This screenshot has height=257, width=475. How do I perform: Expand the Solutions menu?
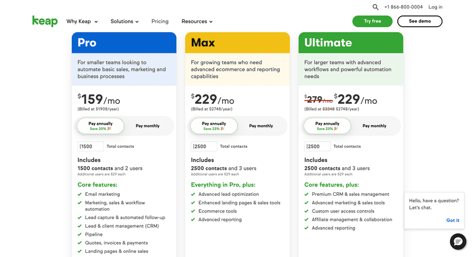point(125,21)
